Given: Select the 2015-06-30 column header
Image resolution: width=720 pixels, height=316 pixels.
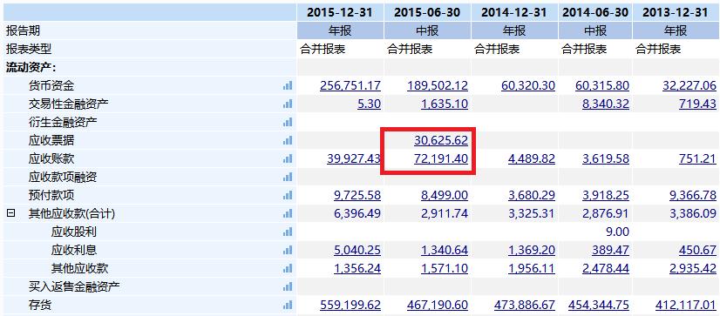Looking at the screenshot, I should (427, 12).
